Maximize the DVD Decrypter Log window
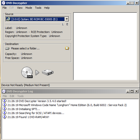 132,91
